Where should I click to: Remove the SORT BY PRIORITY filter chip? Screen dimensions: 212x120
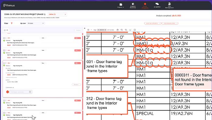pyautogui.click(x=160, y=24)
